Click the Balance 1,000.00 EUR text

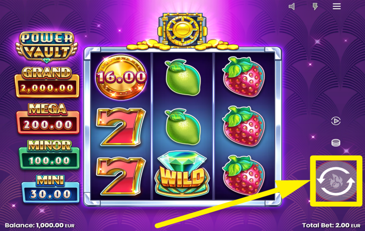pos(40,225)
